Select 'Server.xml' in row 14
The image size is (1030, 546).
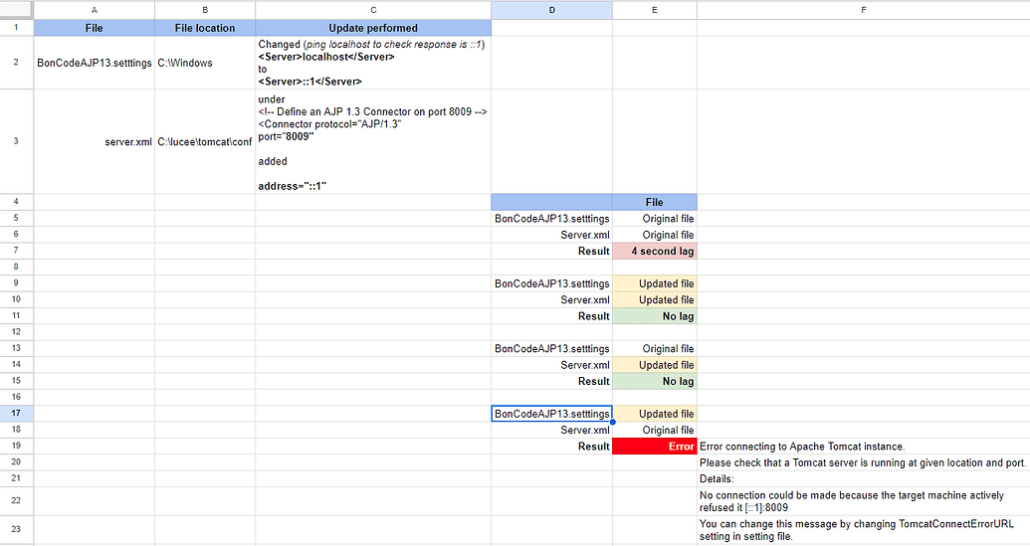(x=551, y=365)
